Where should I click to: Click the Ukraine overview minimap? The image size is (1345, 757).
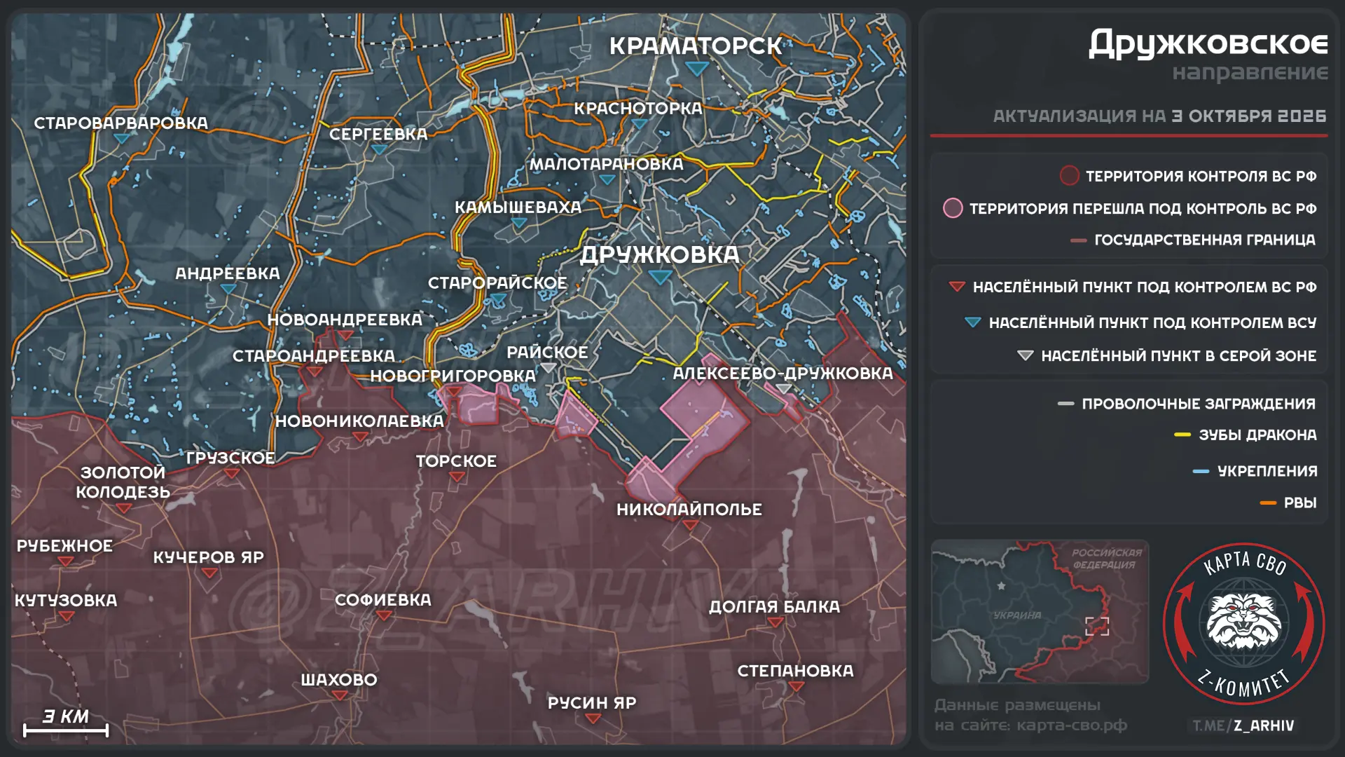1040,612
